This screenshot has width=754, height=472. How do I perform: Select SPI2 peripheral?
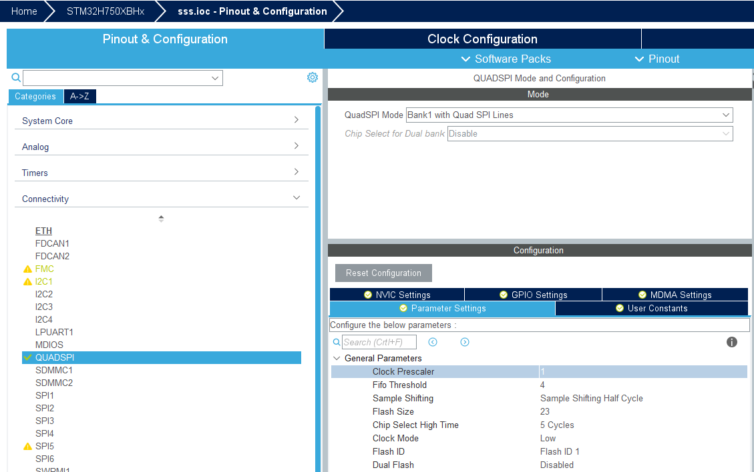(x=44, y=408)
